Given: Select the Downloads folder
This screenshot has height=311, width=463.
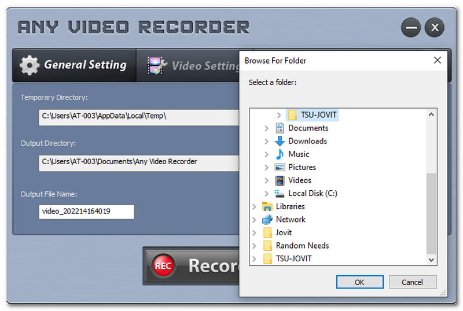Looking at the screenshot, I should (x=307, y=141).
